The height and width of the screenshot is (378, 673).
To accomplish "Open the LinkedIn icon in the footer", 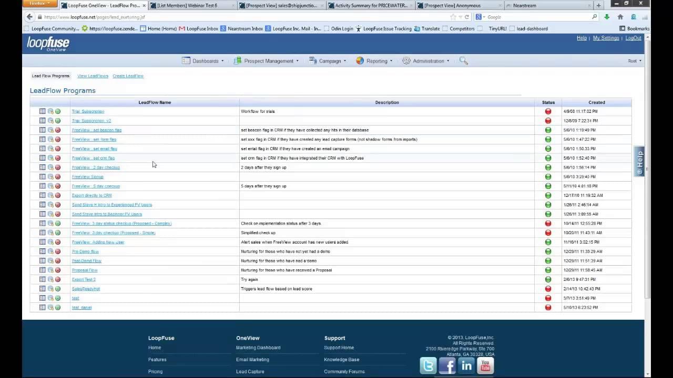I will [x=466, y=366].
